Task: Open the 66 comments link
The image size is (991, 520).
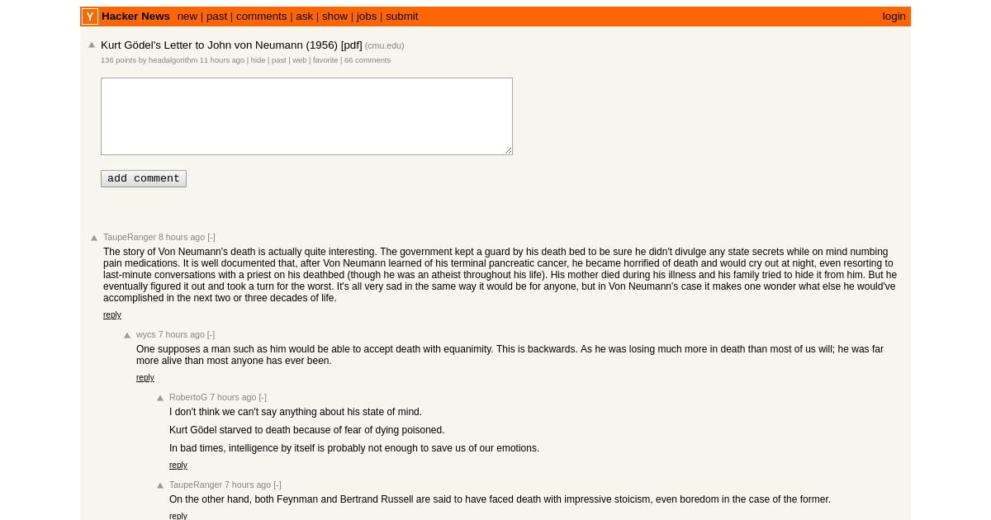Action: tap(367, 60)
